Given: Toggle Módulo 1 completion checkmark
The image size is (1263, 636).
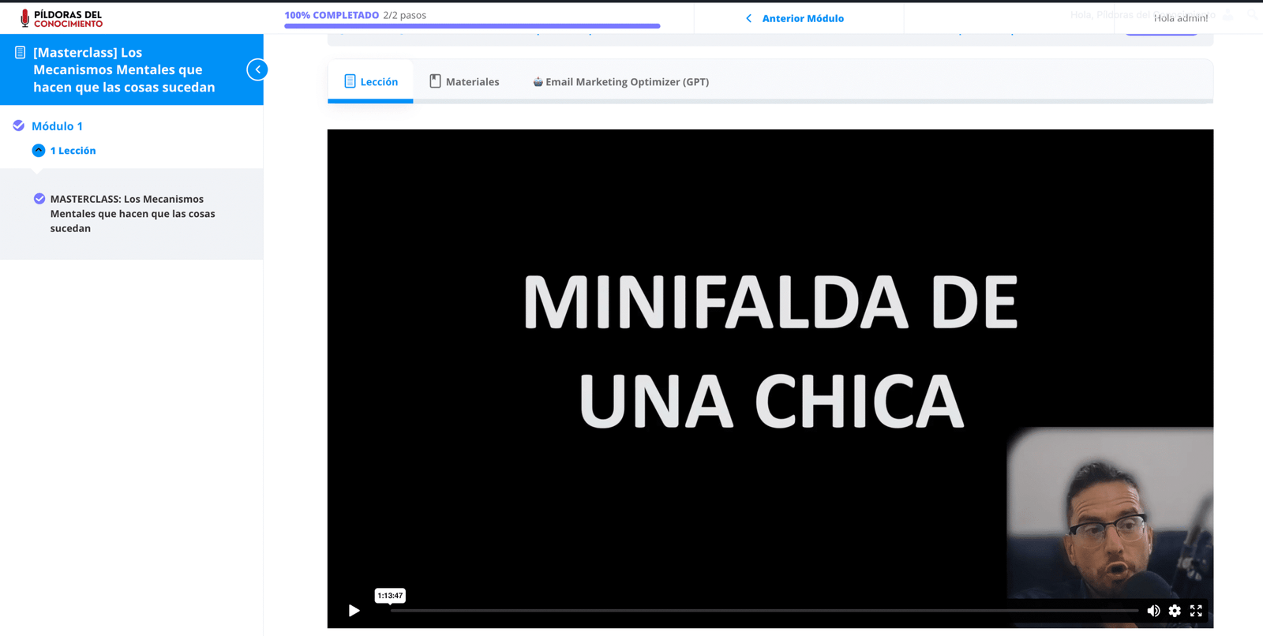Looking at the screenshot, I should tap(19, 125).
